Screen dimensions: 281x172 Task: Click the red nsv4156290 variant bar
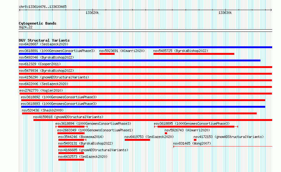pyautogui.click(x=145, y=80)
